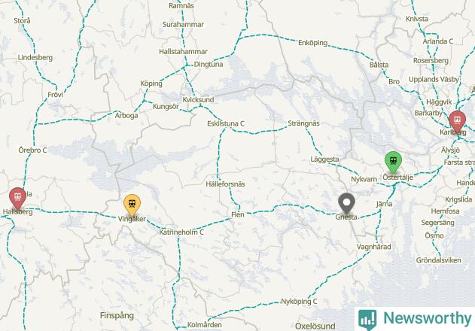
Task: Click the Nyköping C station label
Action: [299, 302]
